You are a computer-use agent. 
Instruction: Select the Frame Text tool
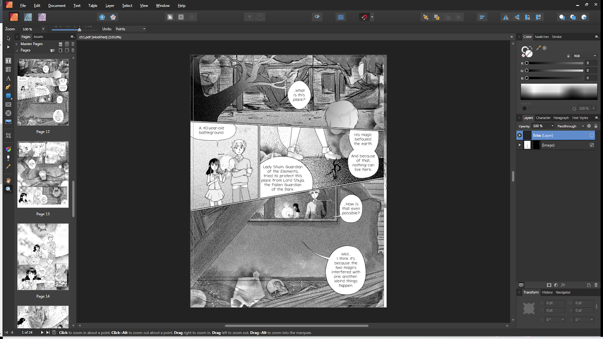pyautogui.click(x=8, y=61)
